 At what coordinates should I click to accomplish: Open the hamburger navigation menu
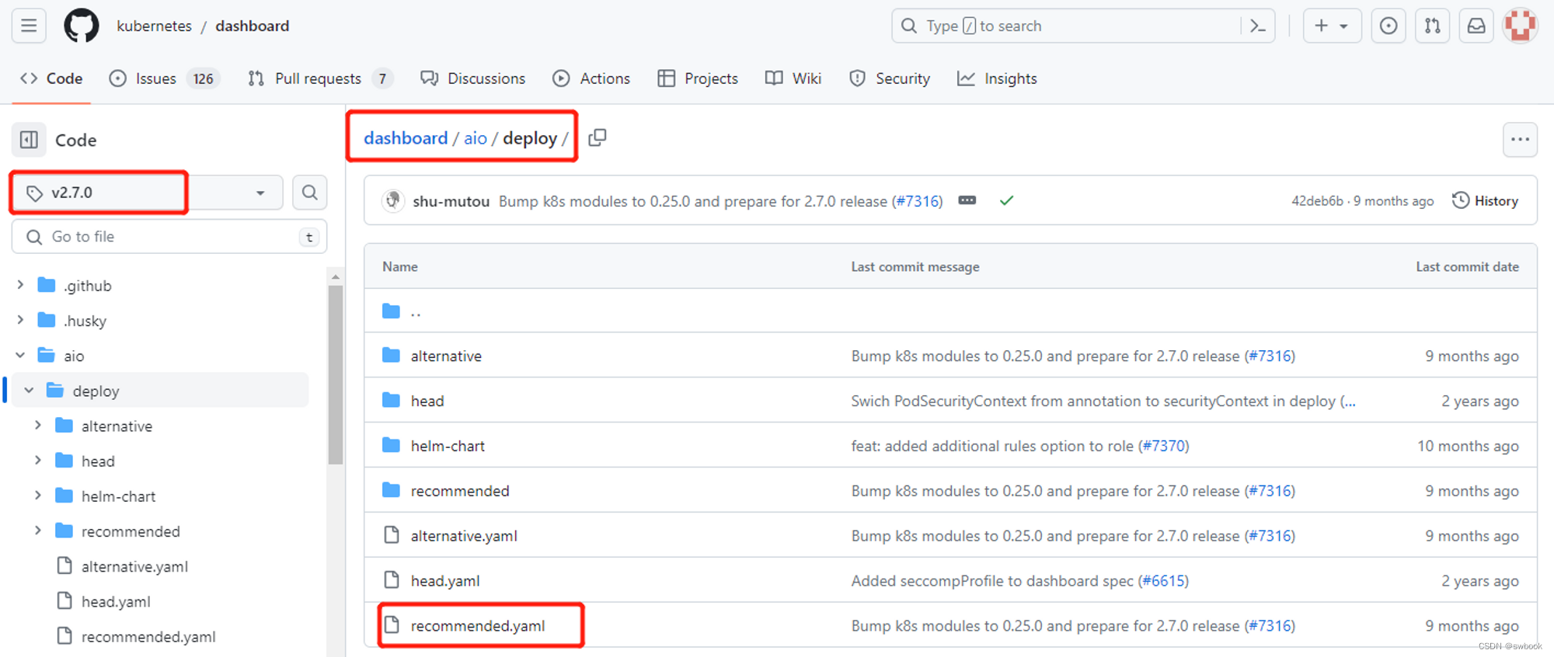pos(29,26)
